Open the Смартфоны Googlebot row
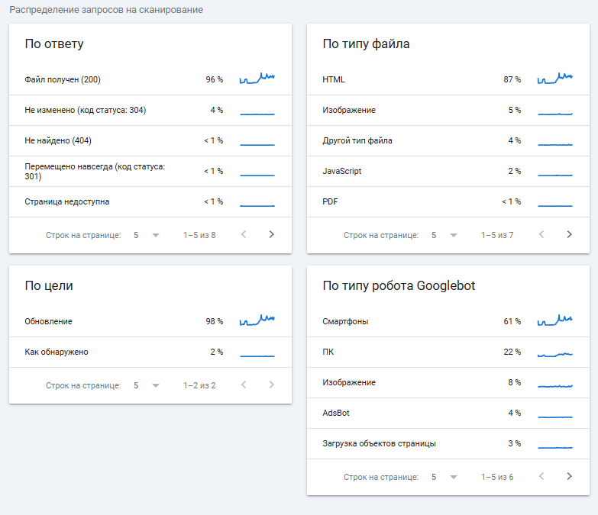598x515 pixels. pyautogui.click(x=448, y=321)
